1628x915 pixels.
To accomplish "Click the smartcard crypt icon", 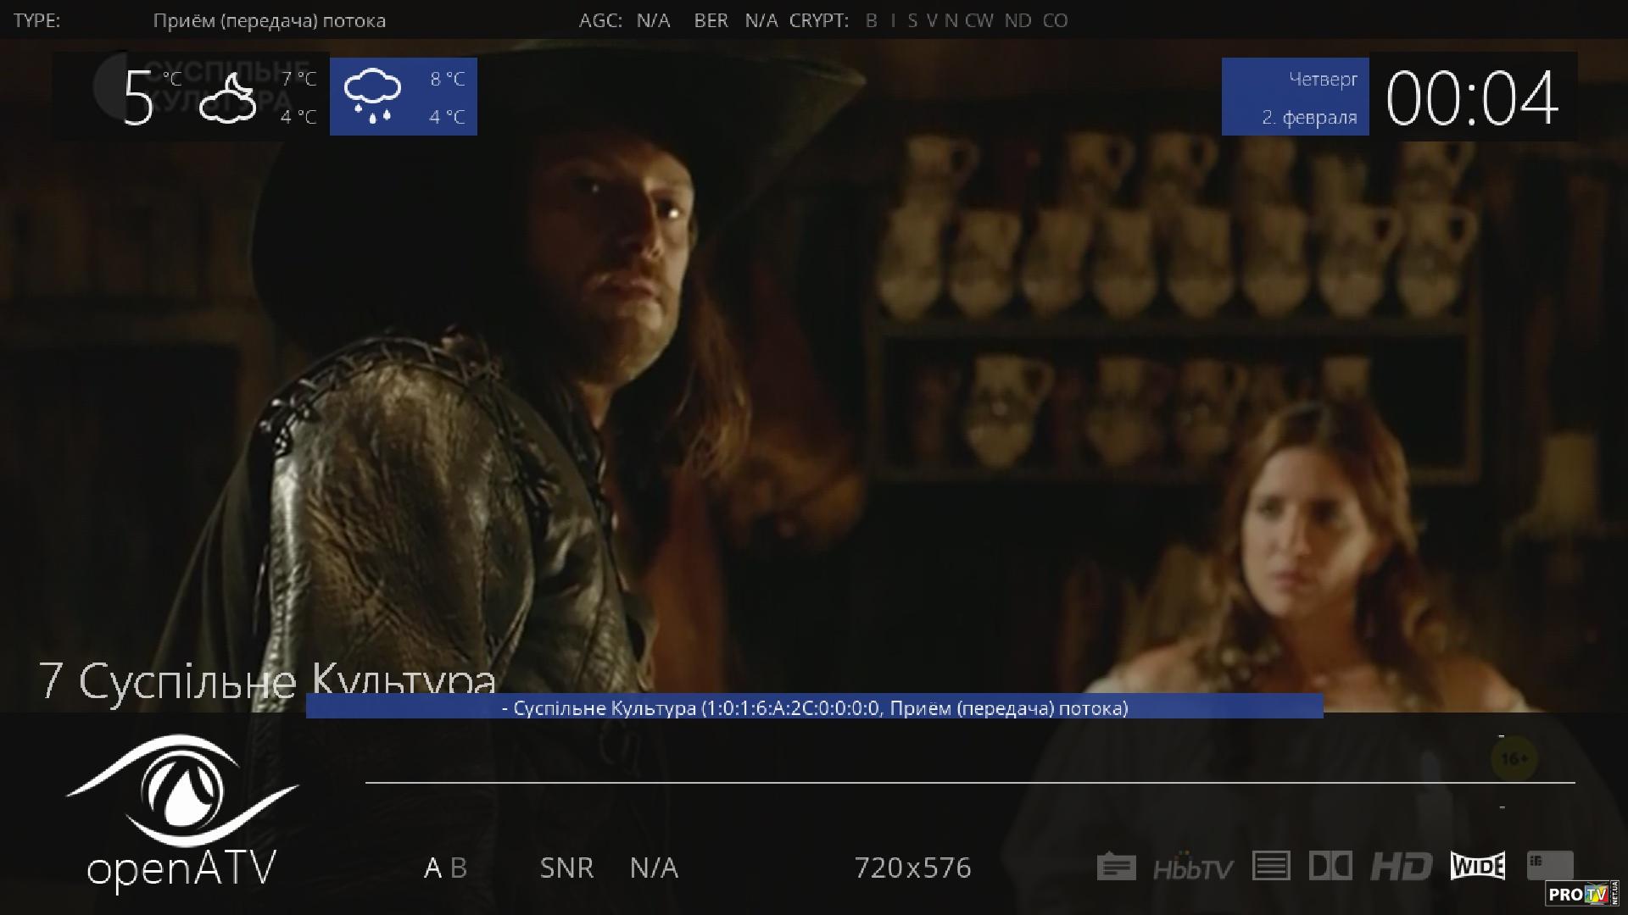I will [x=1550, y=865].
